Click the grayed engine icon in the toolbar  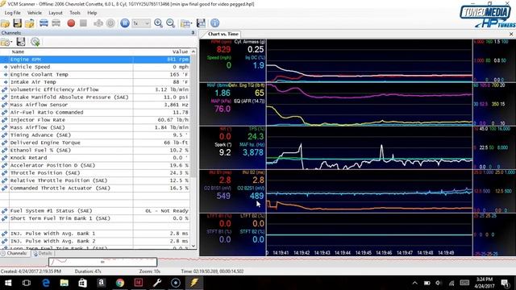tap(98, 23)
